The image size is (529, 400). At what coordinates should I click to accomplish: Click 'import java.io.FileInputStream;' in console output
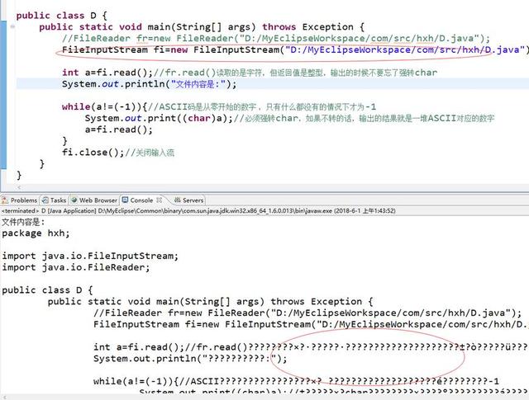tap(90, 256)
